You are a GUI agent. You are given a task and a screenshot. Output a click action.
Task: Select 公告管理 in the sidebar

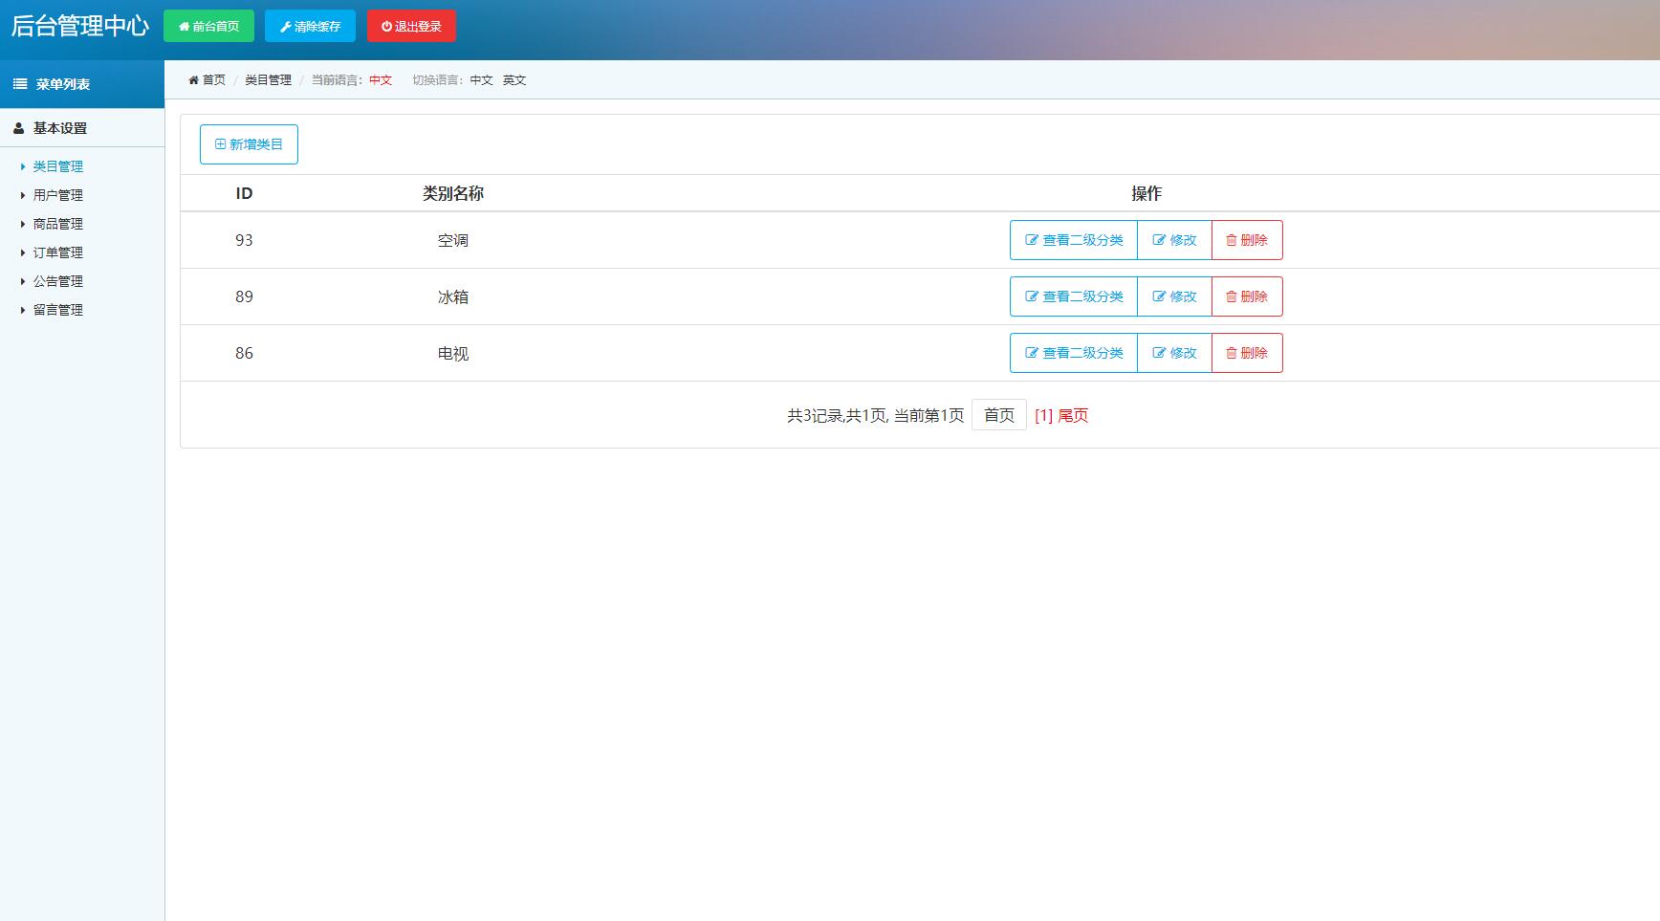point(57,280)
